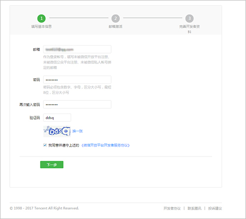Open 开发者协议 footer link
The width and height of the screenshot is (246, 219).
[x=172, y=208]
